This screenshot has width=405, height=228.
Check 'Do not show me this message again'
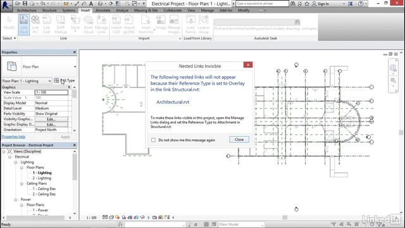tap(153, 140)
